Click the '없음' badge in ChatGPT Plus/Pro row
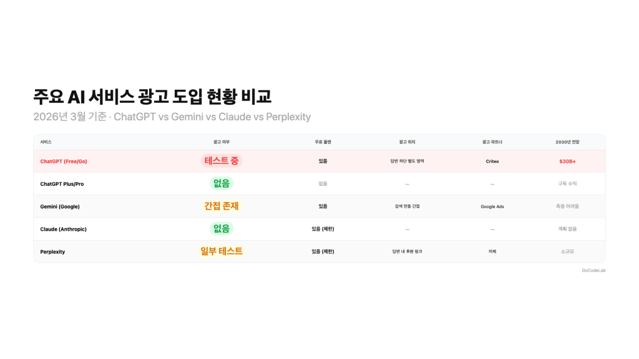Screen dimensions: 639x359 (222, 183)
